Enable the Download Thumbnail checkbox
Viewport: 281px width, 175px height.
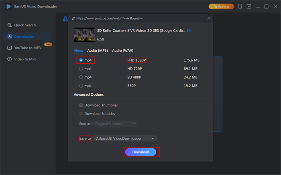(x=81, y=105)
